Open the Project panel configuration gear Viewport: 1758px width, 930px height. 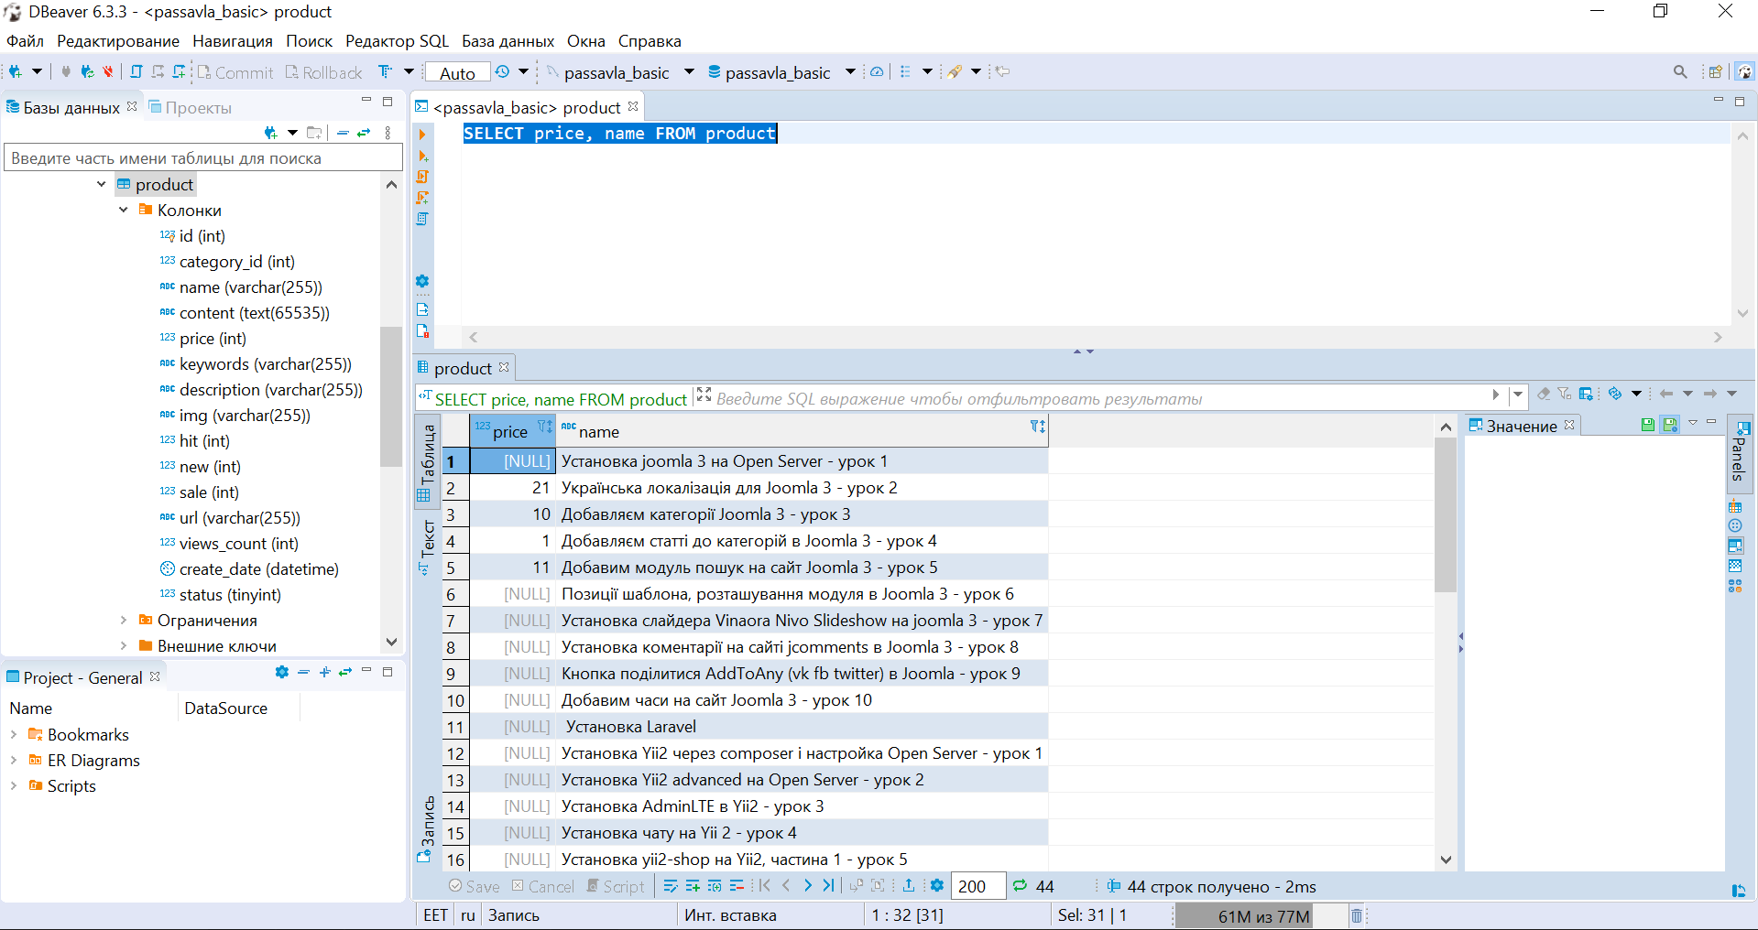coord(281,672)
